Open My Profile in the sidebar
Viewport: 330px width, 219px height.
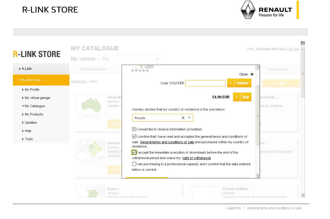pos(32,89)
